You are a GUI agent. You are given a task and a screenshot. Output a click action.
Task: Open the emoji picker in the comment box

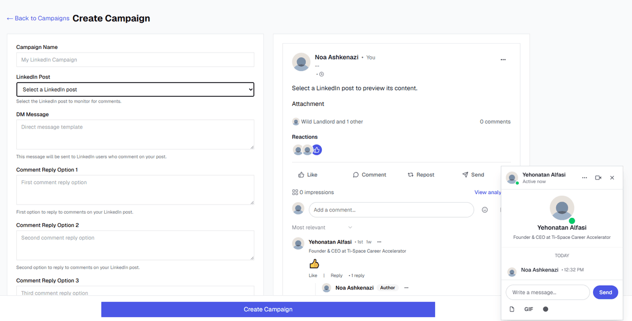[x=485, y=209]
